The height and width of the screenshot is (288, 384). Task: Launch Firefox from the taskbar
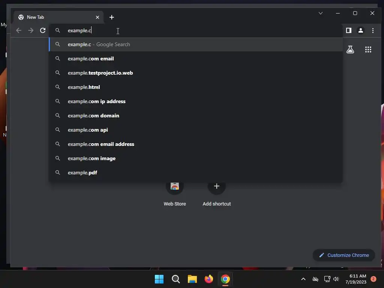(208, 279)
